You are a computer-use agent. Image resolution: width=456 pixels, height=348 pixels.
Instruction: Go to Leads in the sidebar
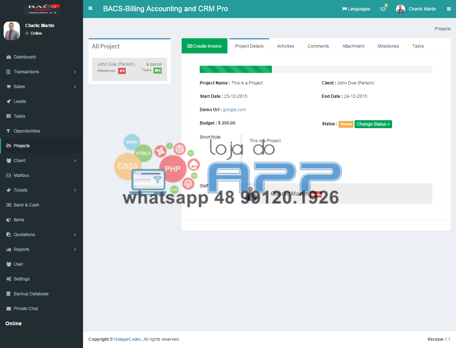pyautogui.click(x=20, y=101)
